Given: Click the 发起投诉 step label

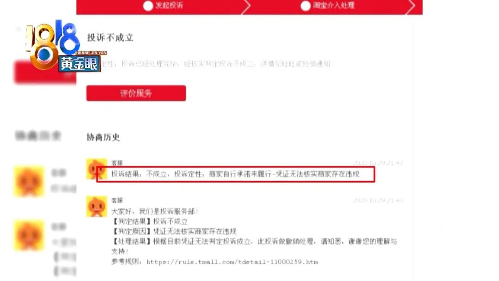Looking at the screenshot, I should [169, 5].
